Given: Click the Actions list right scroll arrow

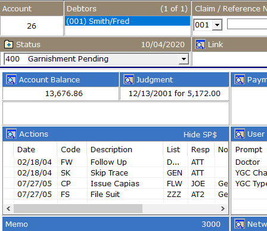Looking at the screenshot, I should [x=223, y=208].
